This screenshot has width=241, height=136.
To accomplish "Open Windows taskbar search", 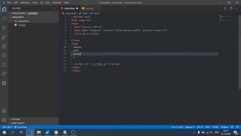I will [13, 132].
